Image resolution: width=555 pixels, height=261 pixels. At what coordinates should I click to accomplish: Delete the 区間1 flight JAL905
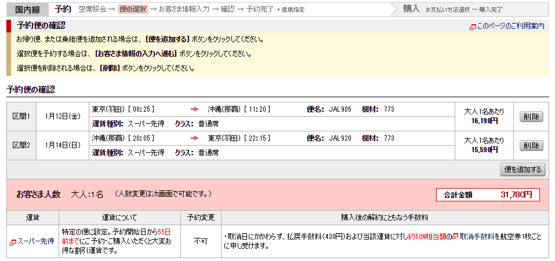pyautogui.click(x=531, y=116)
